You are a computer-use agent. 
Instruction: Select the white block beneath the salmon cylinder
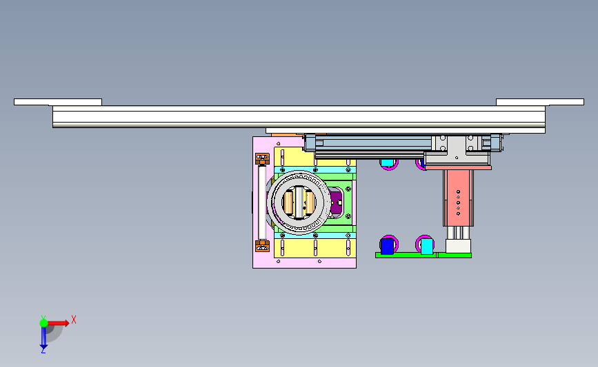[x=458, y=246]
